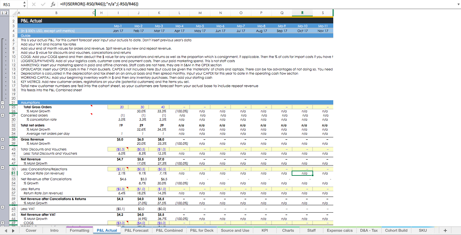
Task: Open the fx Insert Function dialog
Action: point(53,4)
